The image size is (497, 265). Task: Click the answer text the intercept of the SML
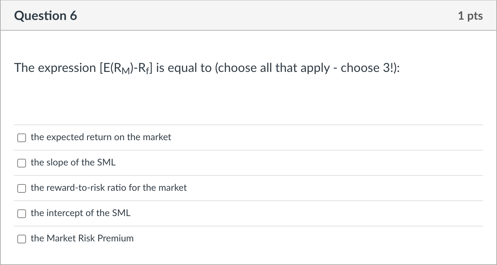(80, 213)
